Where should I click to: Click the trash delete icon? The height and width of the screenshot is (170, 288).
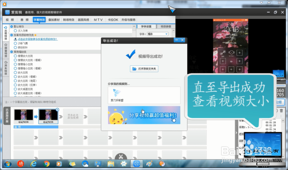pos(281,111)
